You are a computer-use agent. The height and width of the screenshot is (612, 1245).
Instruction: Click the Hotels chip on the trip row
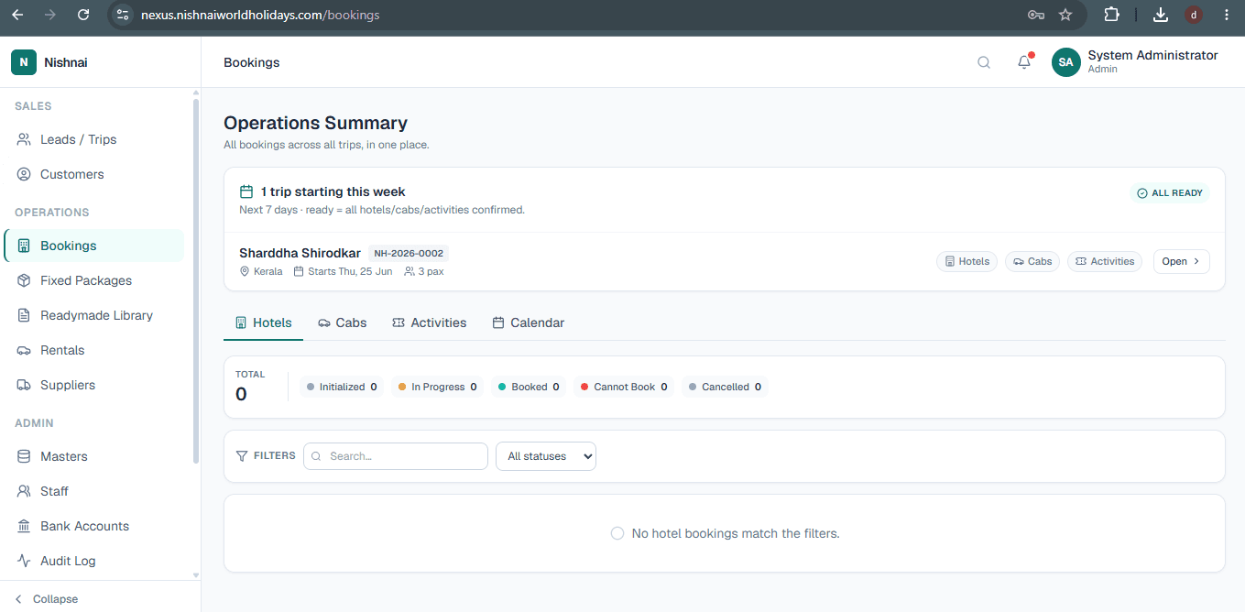pos(967,261)
